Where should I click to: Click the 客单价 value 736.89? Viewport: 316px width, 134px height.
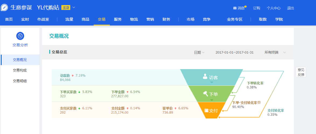point(168,112)
